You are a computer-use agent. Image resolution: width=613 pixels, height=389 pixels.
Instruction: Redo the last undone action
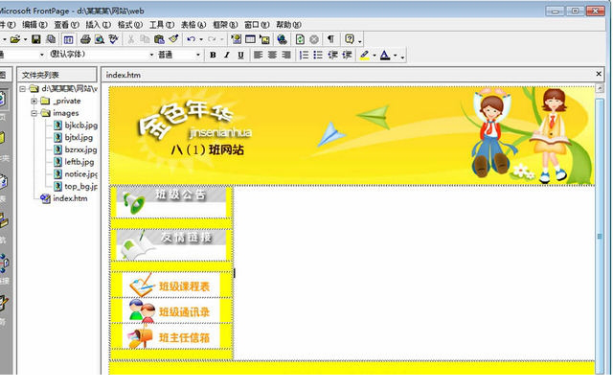(212, 39)
